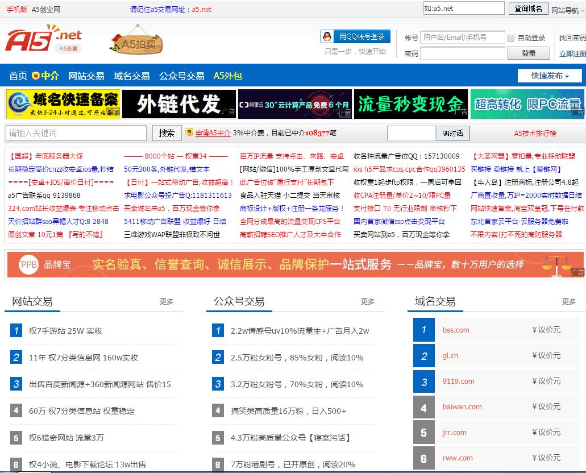Open A5外包 in the navbar
The height and width of the screenshot is (473, 586).
pyautogui.click(x=227, y=76)
